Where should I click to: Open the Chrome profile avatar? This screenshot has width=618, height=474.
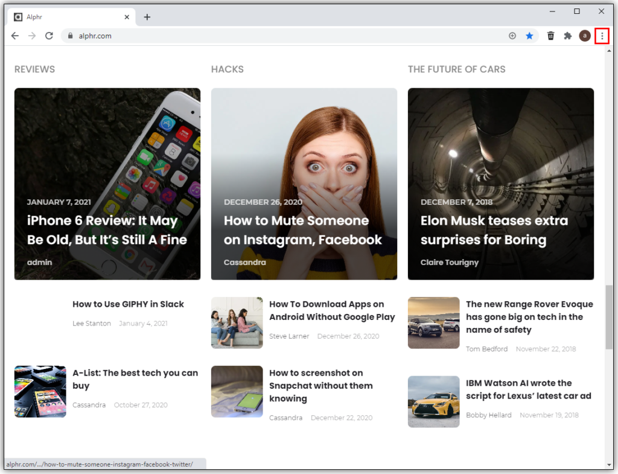point(584,36)
